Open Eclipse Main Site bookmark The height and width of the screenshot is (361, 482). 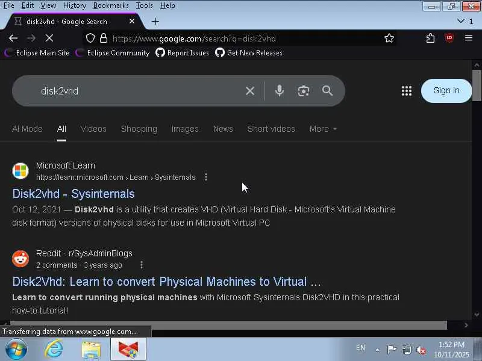(x=37, y=53)
